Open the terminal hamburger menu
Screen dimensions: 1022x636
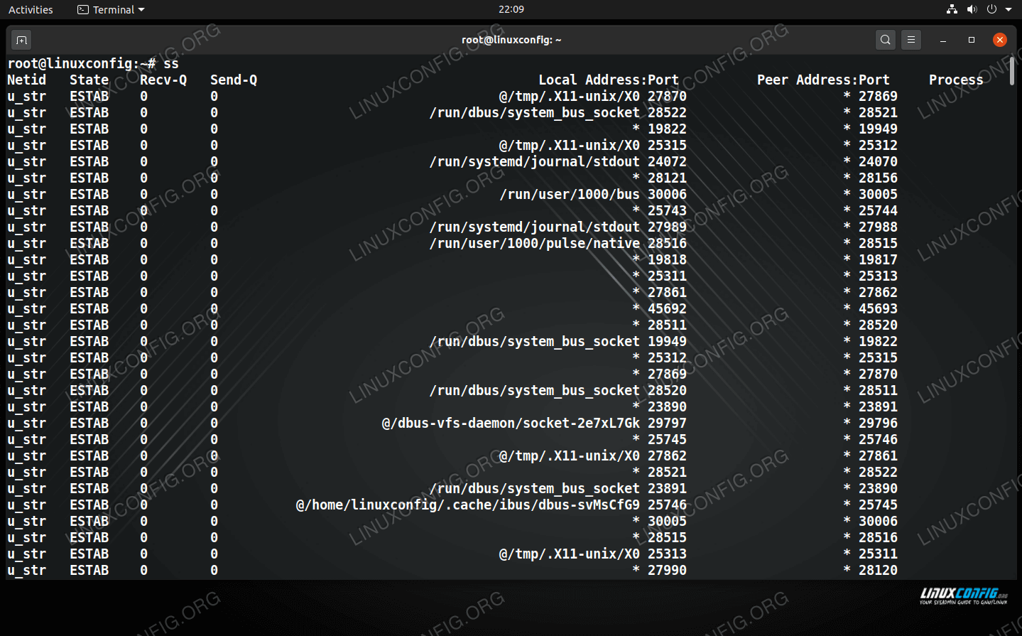pos(911,40)
